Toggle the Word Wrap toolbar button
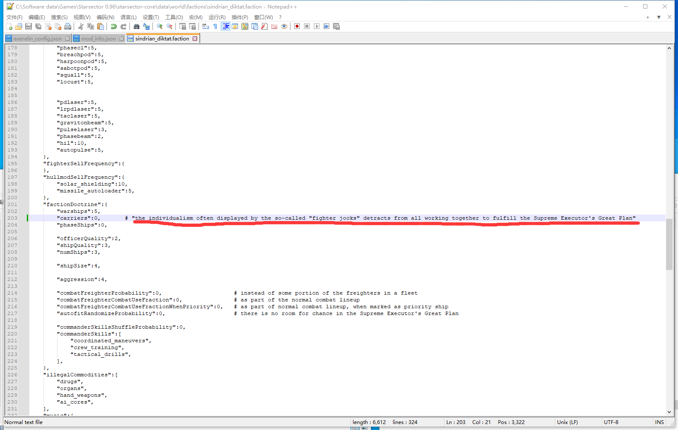The width and height of the screenshot is (678, 430). point(206,26)
